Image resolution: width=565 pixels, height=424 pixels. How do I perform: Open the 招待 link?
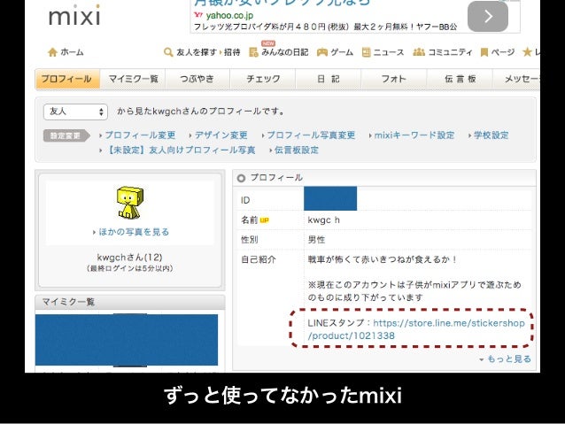point(232,52)
